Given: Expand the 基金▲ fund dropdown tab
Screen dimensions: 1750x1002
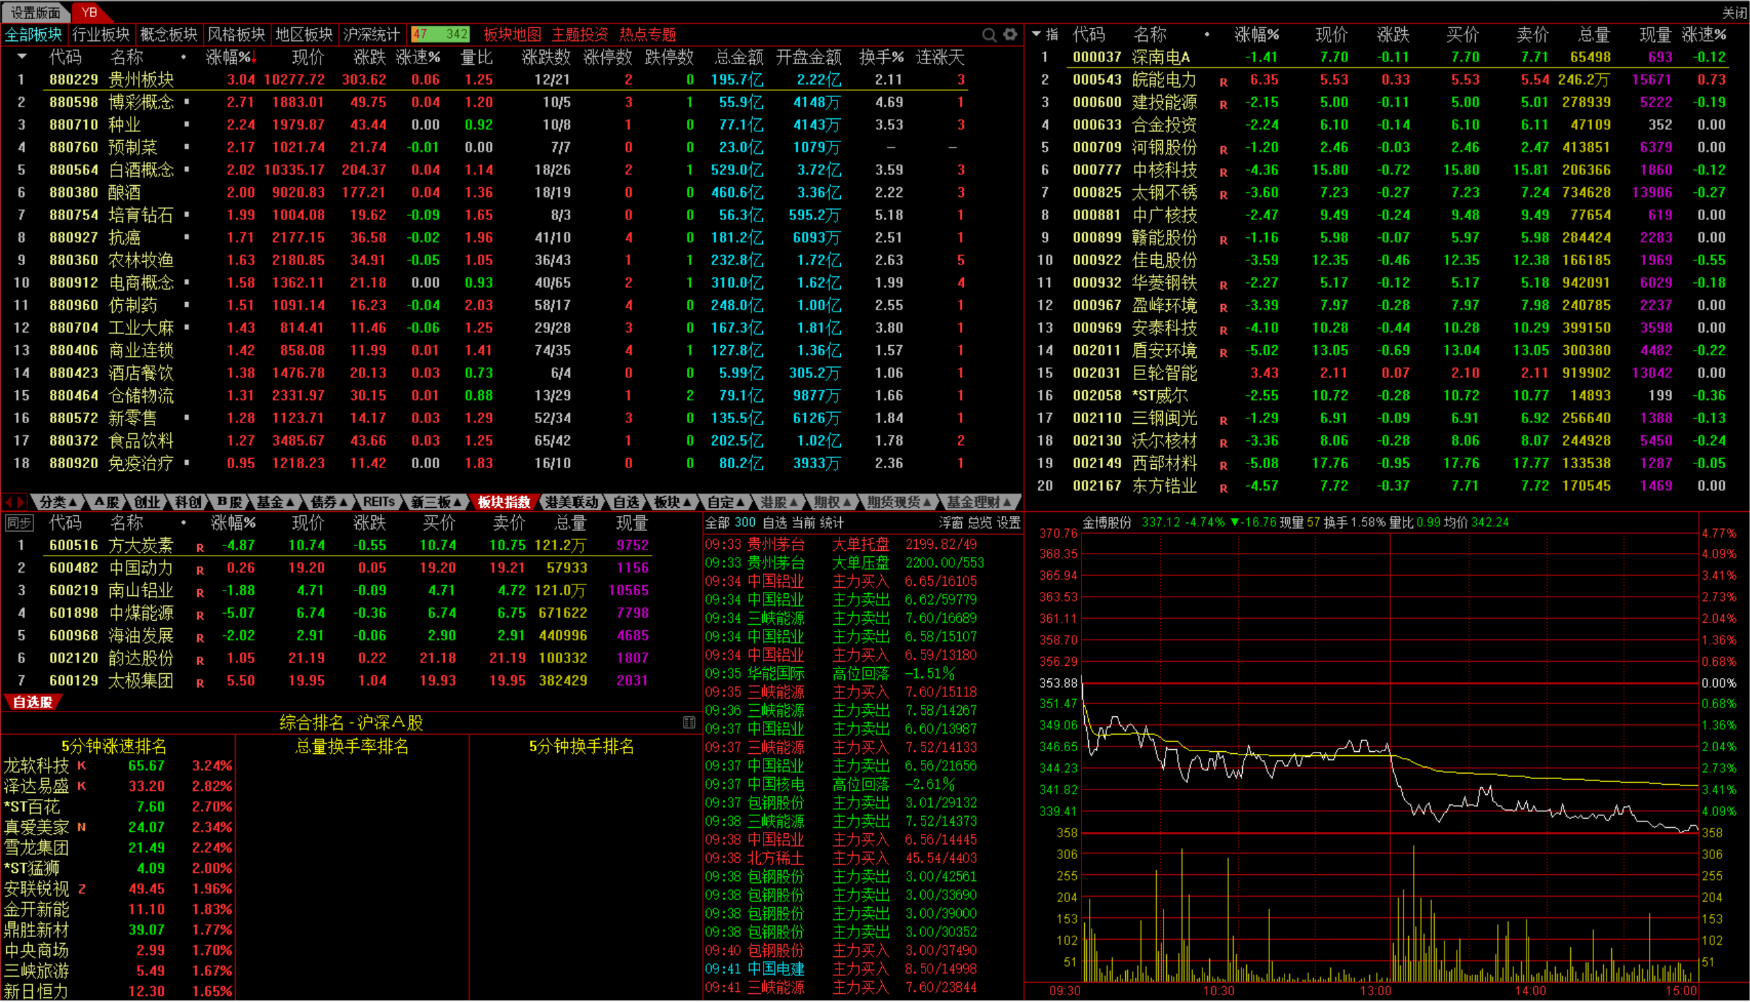Looking at the screenshot, I should (x=275, y=502).
